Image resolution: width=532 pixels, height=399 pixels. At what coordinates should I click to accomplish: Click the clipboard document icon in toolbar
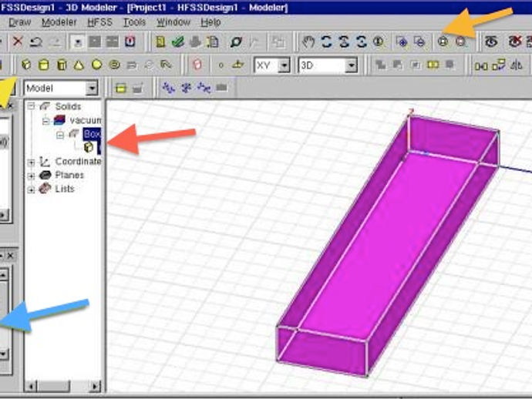212,42
